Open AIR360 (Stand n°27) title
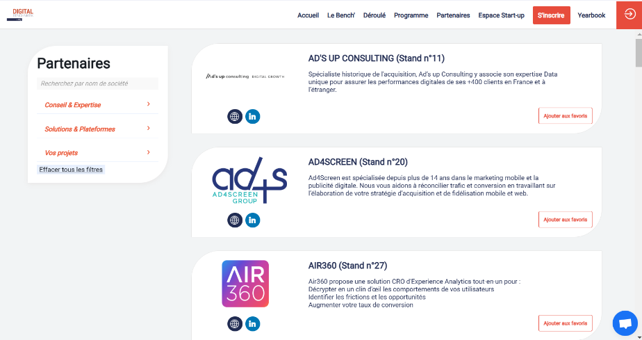Viewport: 642px width, 340px height. point(347,266)
